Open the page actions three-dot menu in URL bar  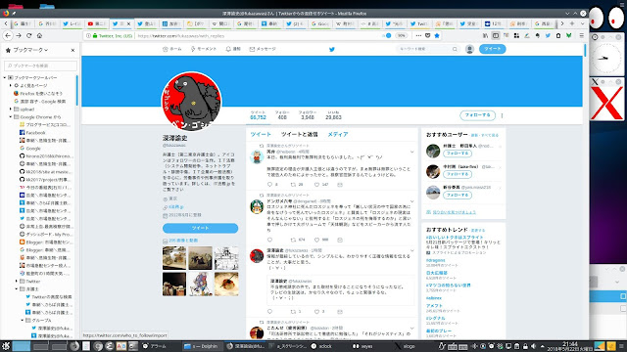point(418,35)
